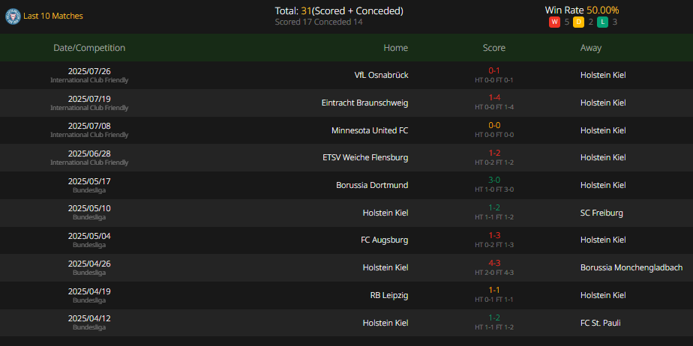
Task: Open RB Leipzig team page
Action: point(389,295)
